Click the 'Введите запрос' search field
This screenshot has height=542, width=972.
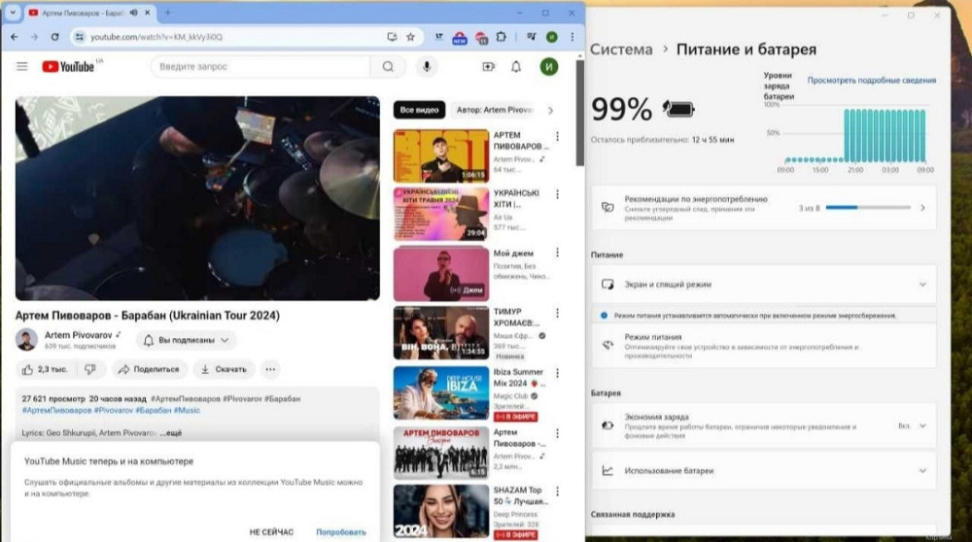(x=260, y=66)
